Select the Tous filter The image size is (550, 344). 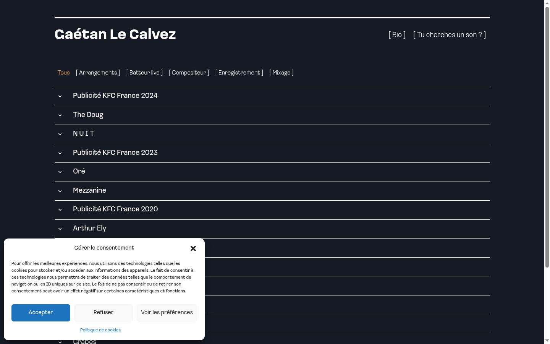tap(64, 73)
